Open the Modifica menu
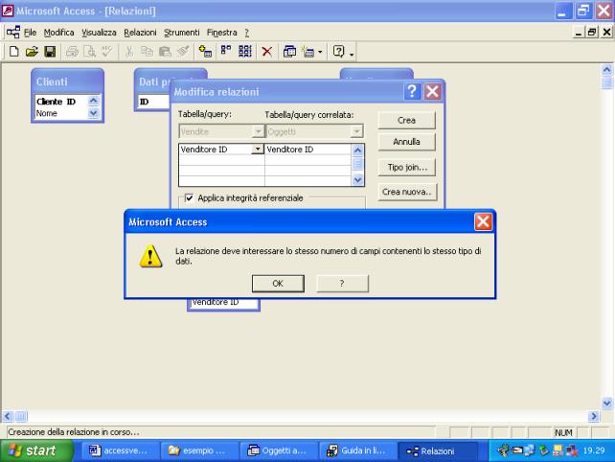Viewport: 615px width, 462px height. (x=58, y=33)
